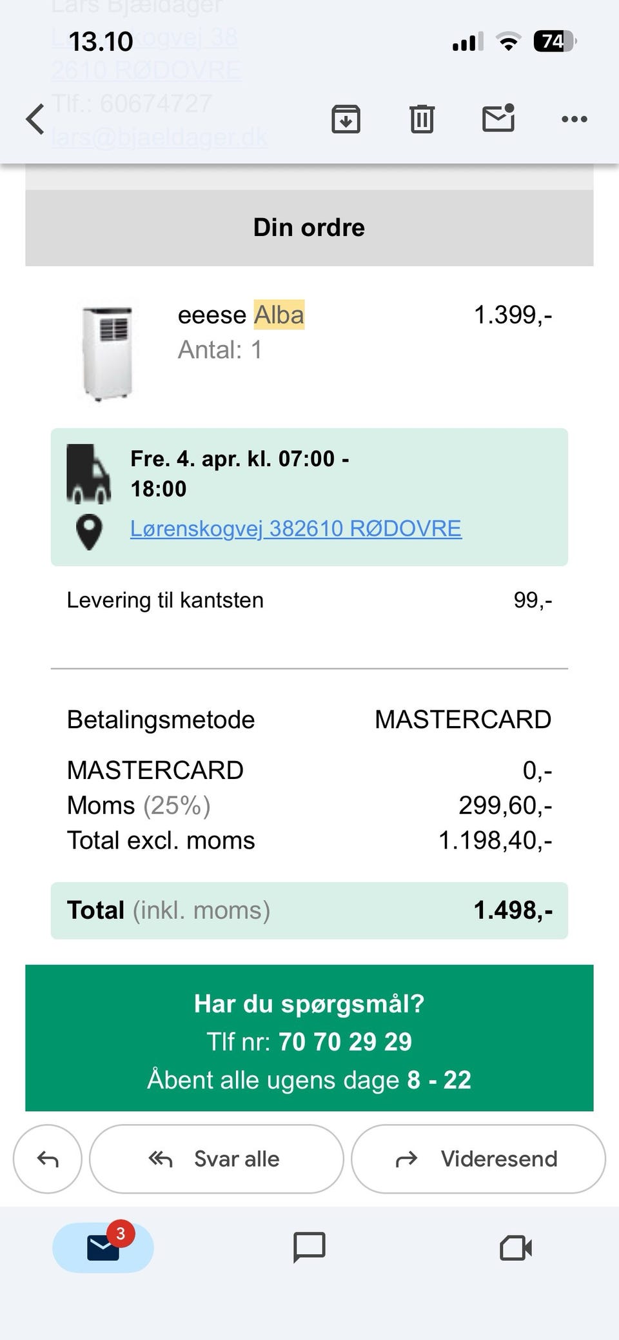Open the Lørenskogvej 382610 RØDOVRE address link
Viewport: 619px width, 1340px height.
[295, 529]
